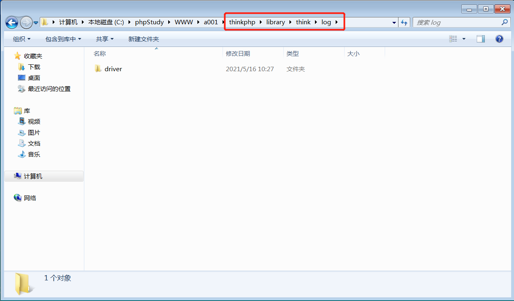Click the address bar refresh button
This screenshot has height=301, width=514.
pyautogui.click(x=404, y=23)
